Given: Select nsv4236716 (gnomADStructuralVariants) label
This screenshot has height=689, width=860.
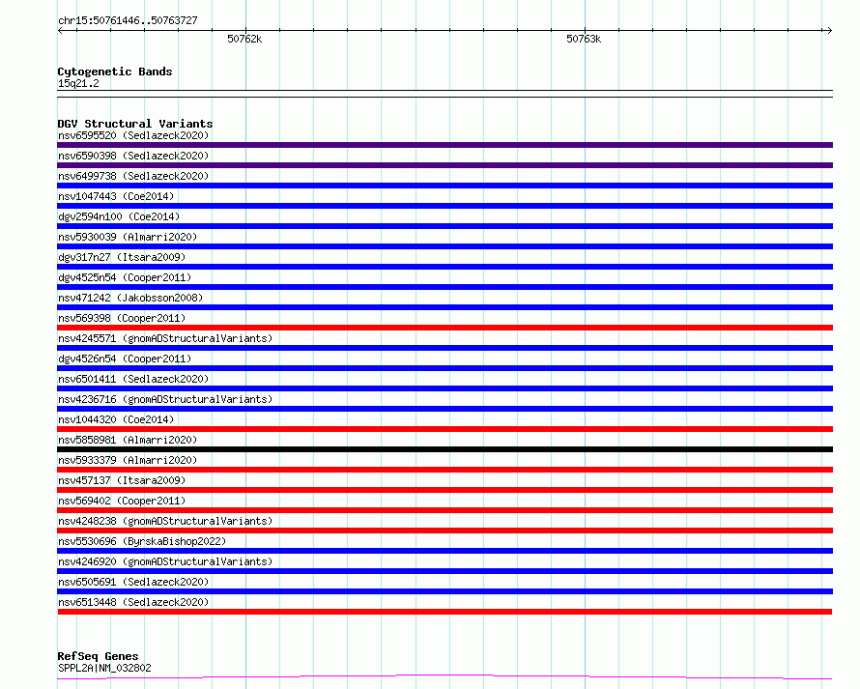Looking at the screenshot, I should pos(165,399).
